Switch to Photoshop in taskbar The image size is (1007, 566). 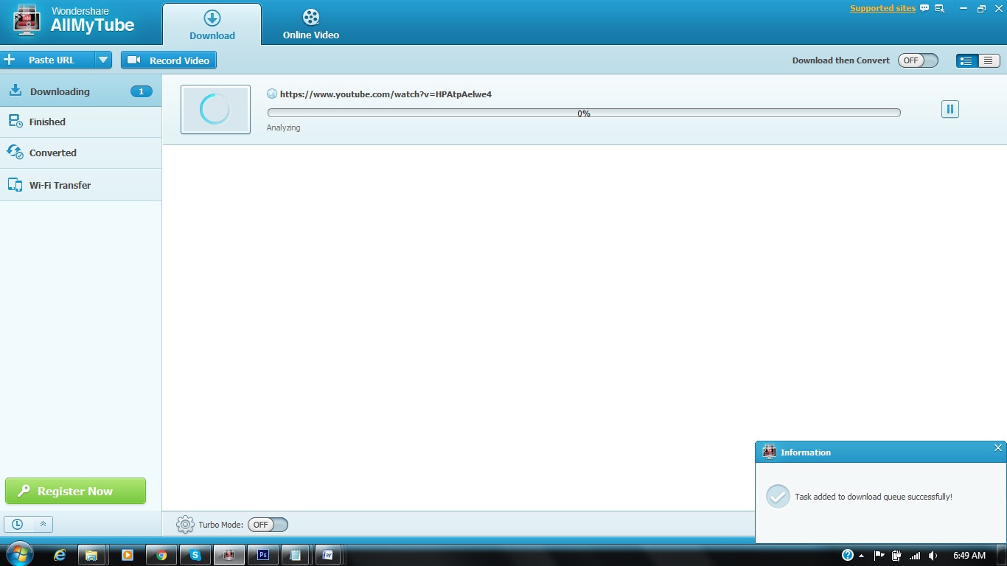pos(263,555)
